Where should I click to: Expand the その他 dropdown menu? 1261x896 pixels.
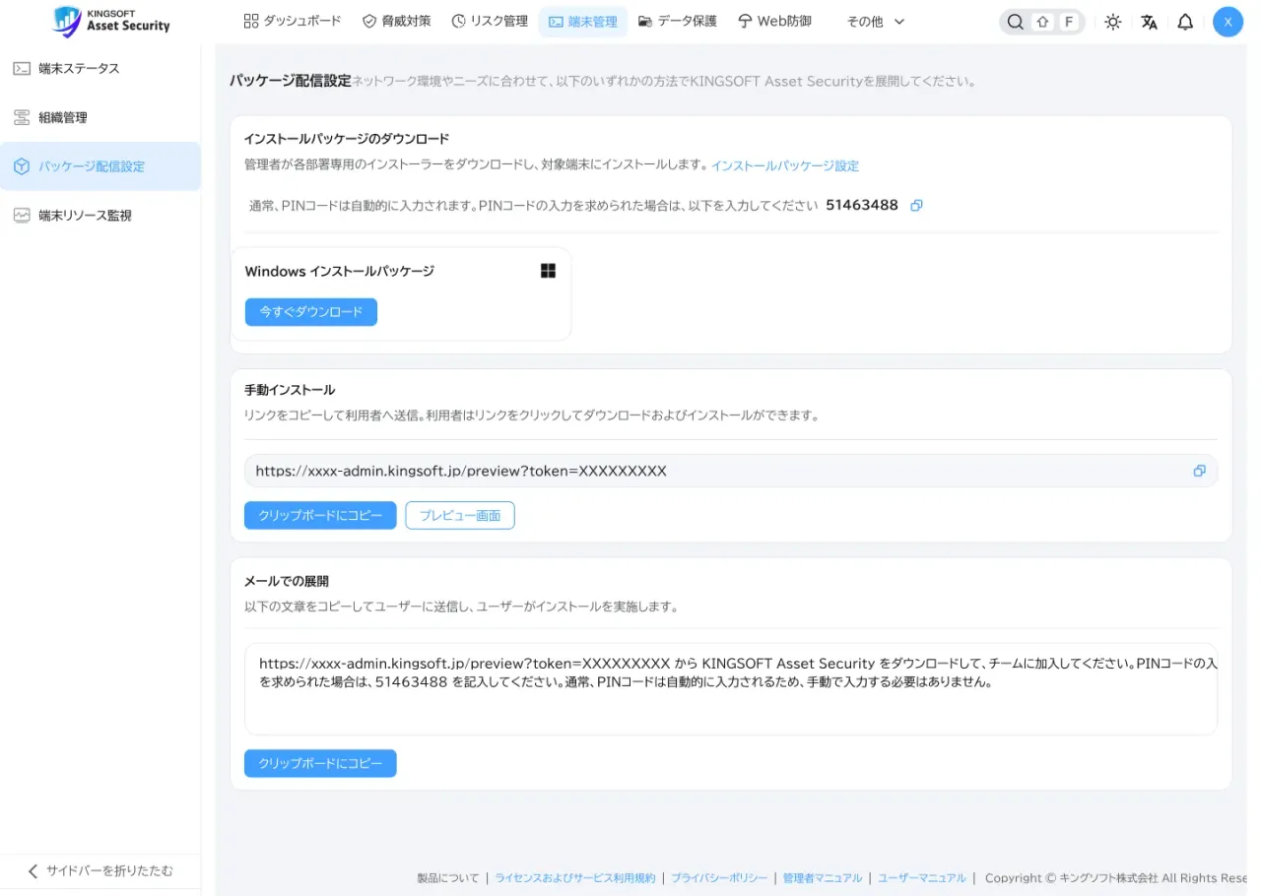875,22
